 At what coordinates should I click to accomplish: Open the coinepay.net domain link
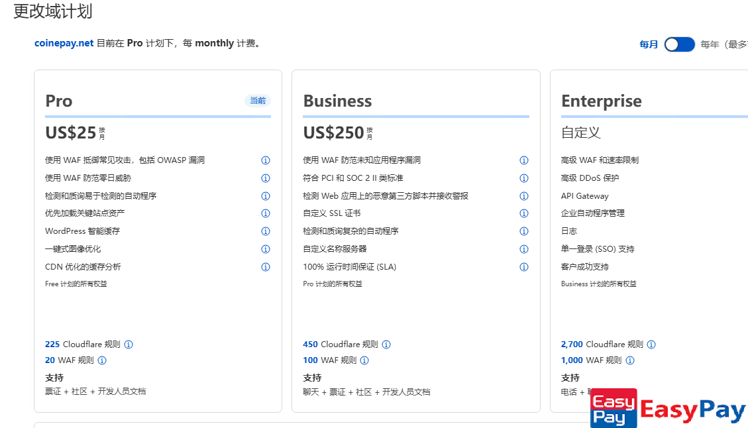tap(64, 44)
